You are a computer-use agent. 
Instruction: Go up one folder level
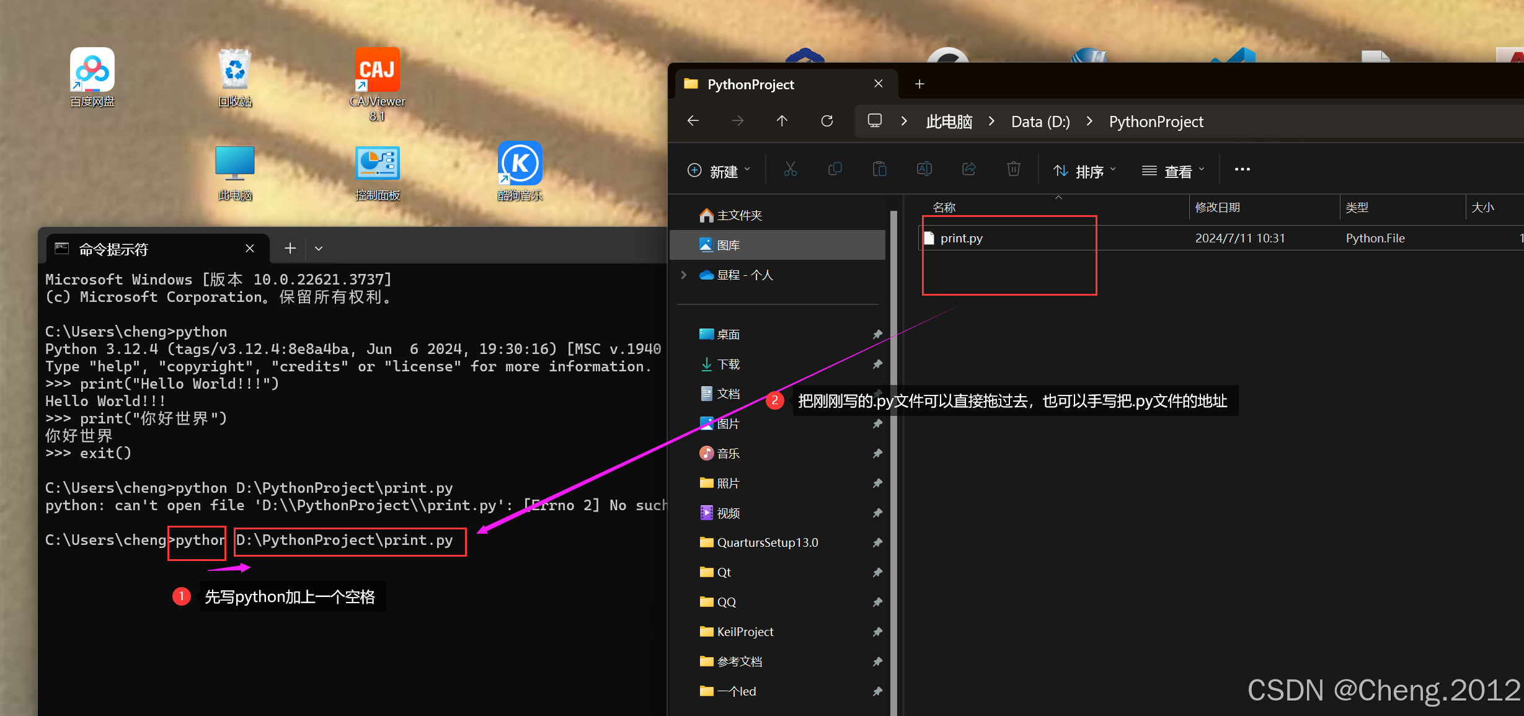pyautogui.click(x=782, y=121)
